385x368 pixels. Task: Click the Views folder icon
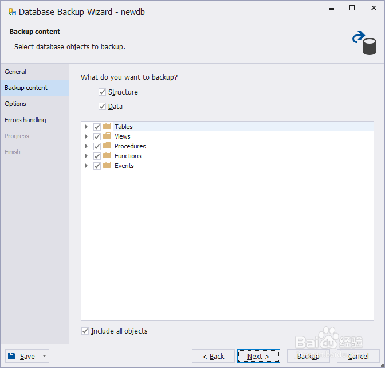pyautogui.click(x=107, y=136)
